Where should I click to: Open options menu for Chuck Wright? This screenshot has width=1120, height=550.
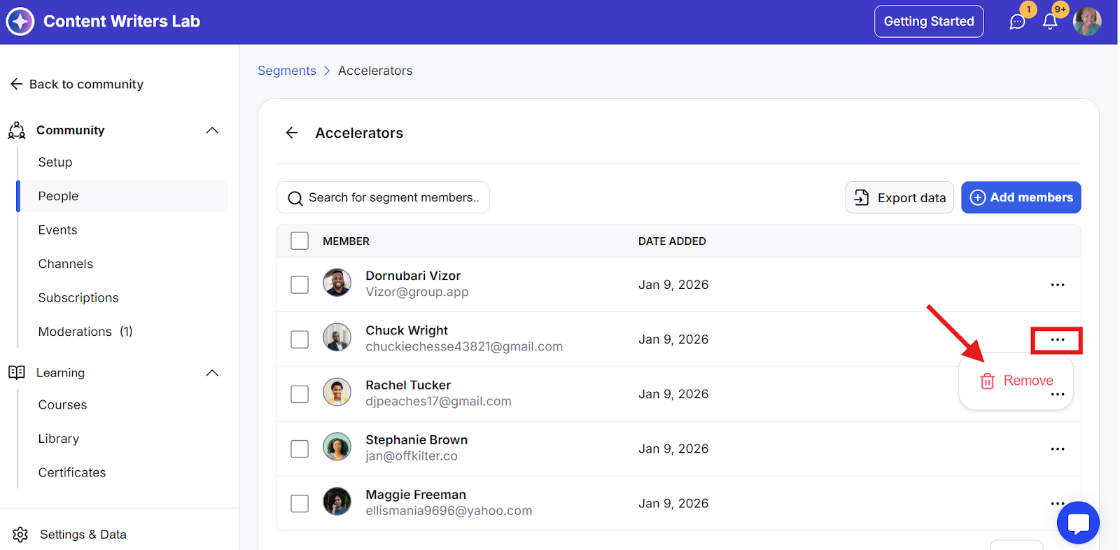[1058, 340]
